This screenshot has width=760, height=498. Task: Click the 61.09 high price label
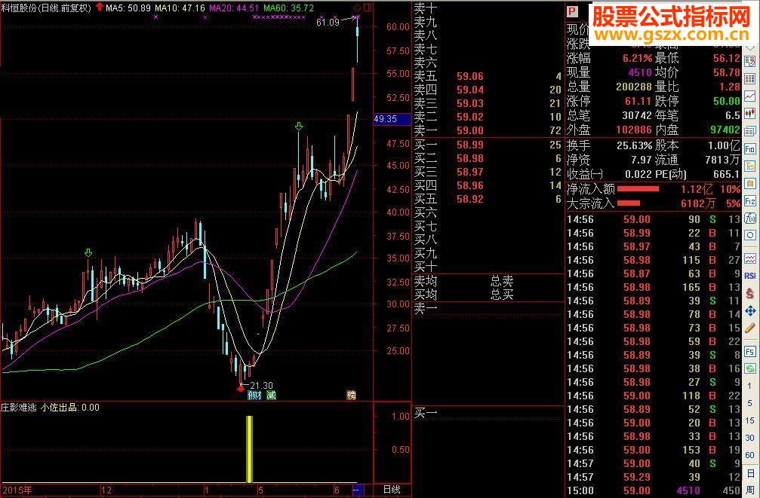328,23
